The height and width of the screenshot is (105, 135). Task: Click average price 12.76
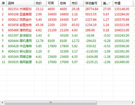(x=40, y=41)
